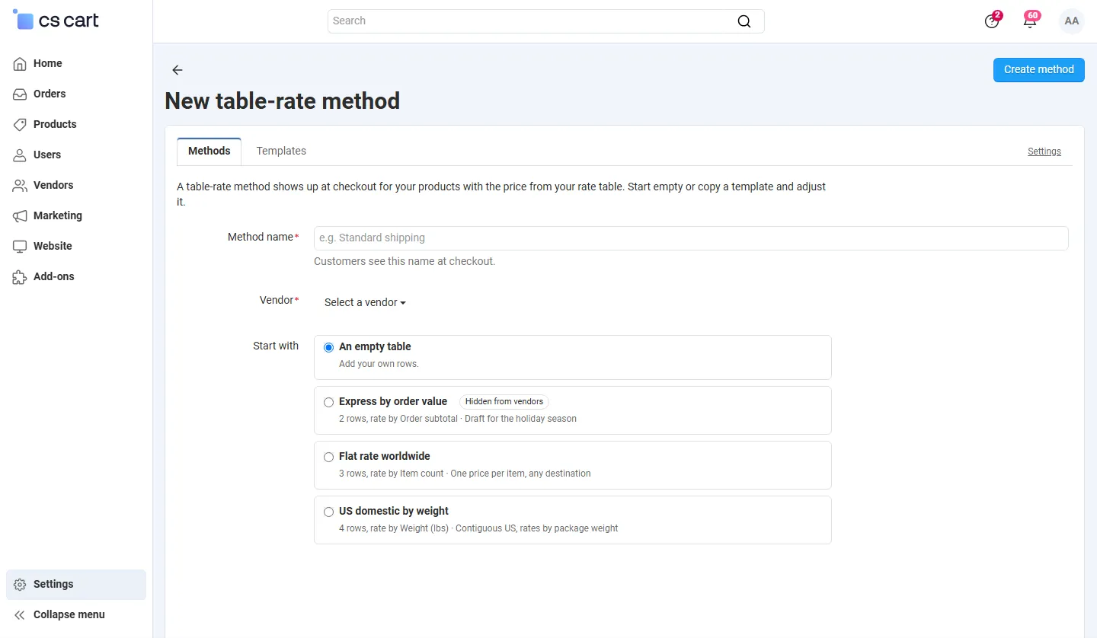Go back using the left arrow
This screenshot has width=1097, height=638.
pos(178,70)
